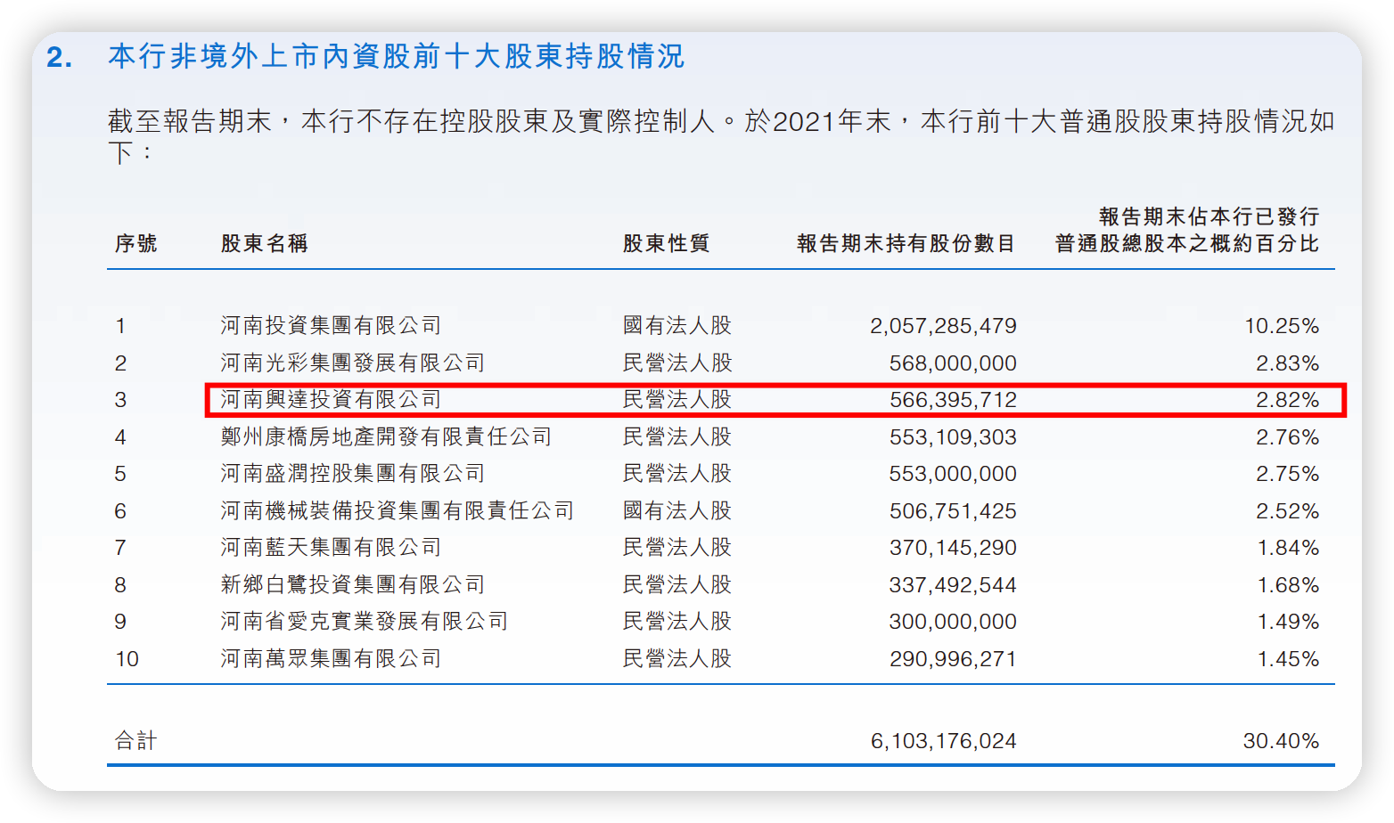This screenshot has width=1394, height=823.
Task: Click serial number 10
Action: (x=127, y=659)
